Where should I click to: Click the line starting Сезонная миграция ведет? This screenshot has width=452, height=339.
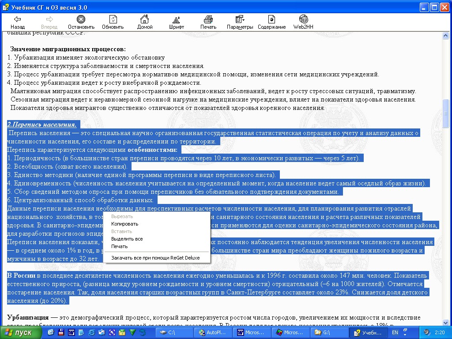(x=213, y=99)
